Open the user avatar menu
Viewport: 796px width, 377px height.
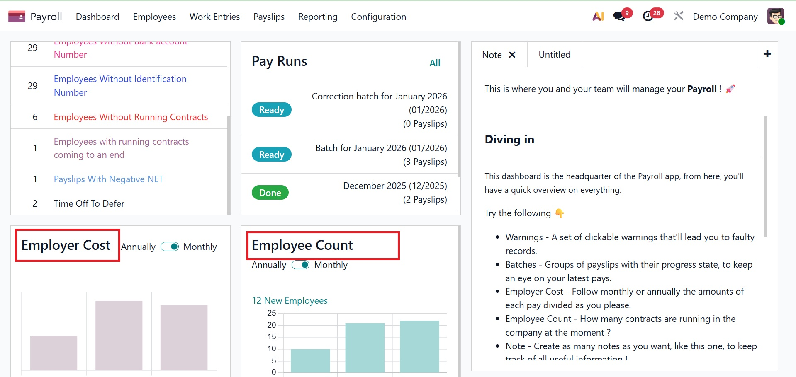pyautogui.click(x=775, y=17)
